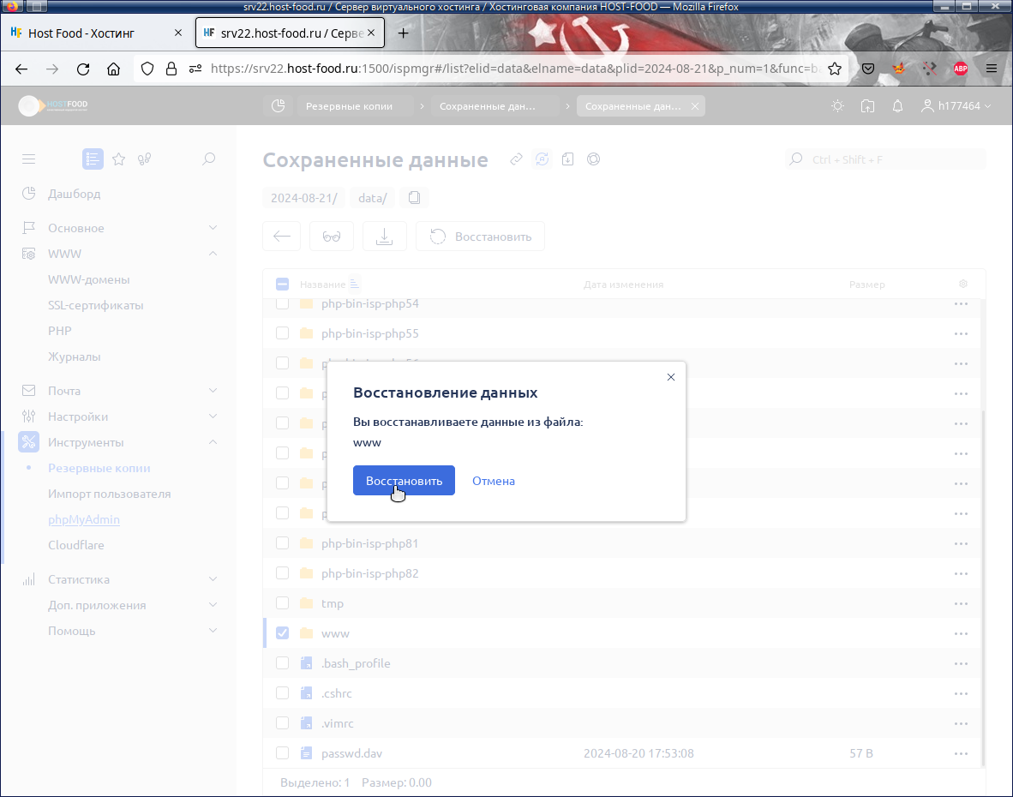The height and width of the screenshot is (797, 1013).
Task: Click the blue Восстановить button in dialog
Action: [x=404, y=481]
